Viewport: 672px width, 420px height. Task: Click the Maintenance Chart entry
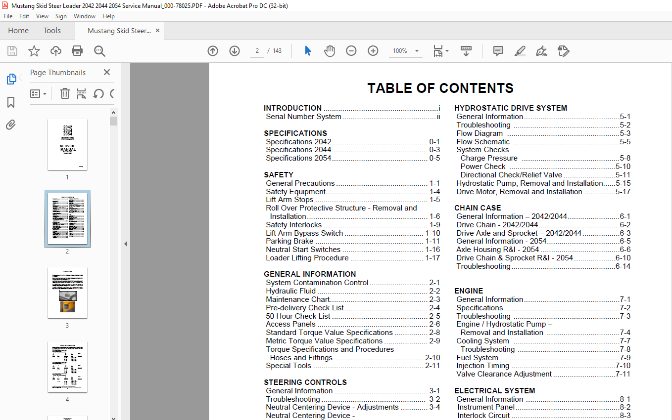[x=353, y=299]
